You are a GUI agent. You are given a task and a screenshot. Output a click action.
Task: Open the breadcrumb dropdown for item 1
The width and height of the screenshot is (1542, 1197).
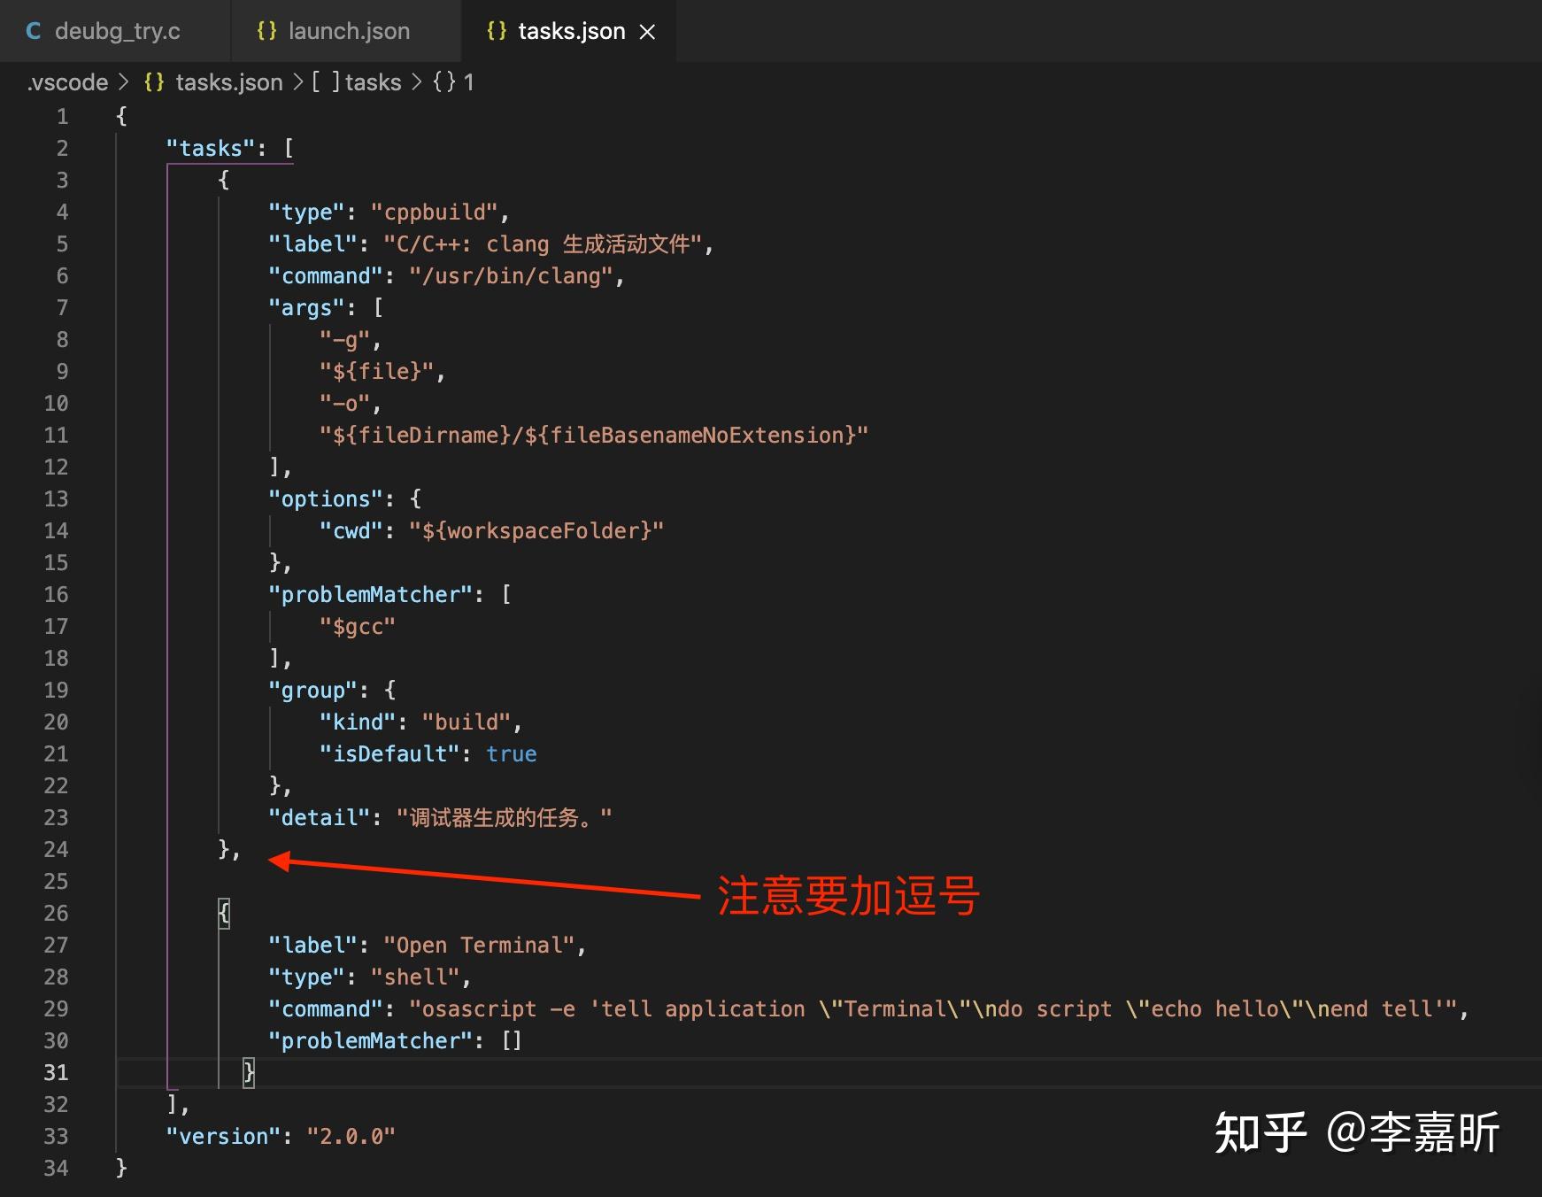click(470, 81)
